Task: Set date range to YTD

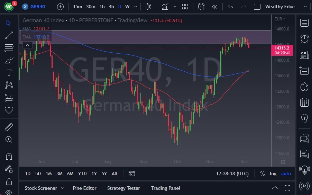Action: [82, 174]
